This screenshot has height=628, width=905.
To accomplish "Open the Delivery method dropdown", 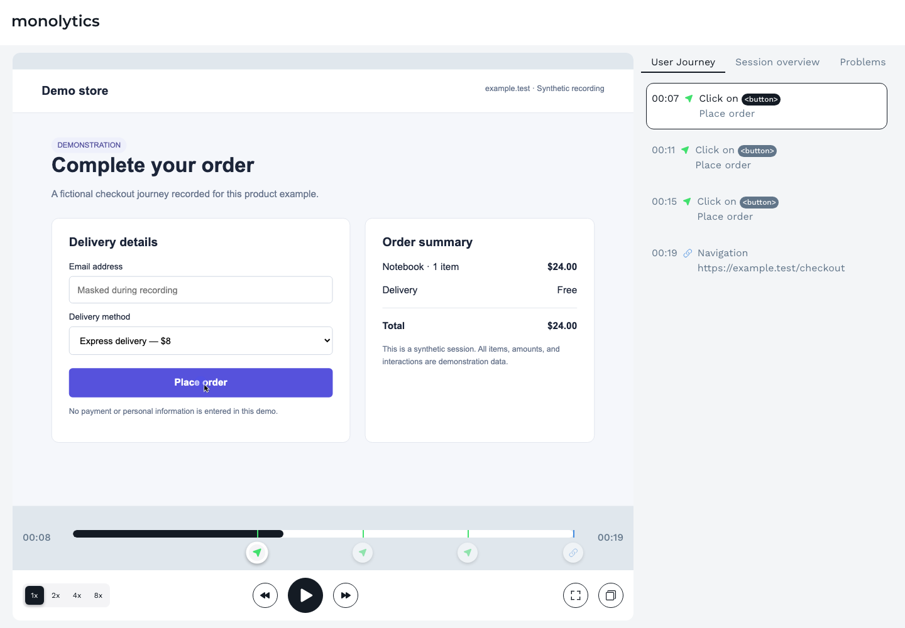I will tap(200, 341).
